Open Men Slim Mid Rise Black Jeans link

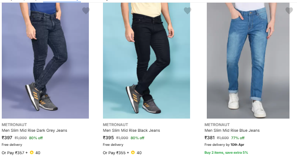point(131,130)
